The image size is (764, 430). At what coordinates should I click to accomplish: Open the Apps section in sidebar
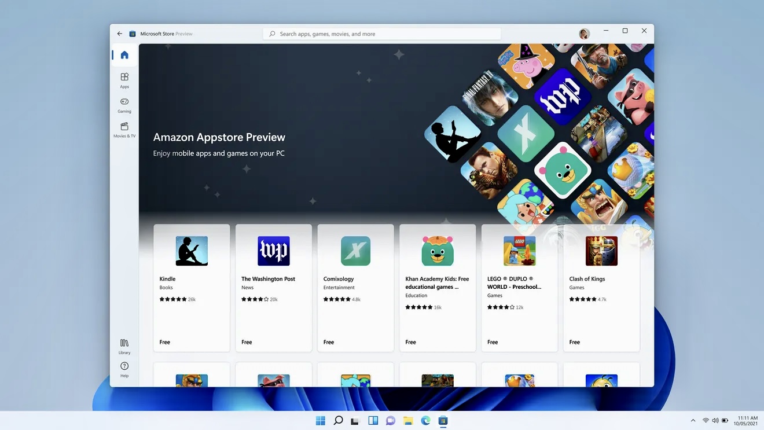124,80
